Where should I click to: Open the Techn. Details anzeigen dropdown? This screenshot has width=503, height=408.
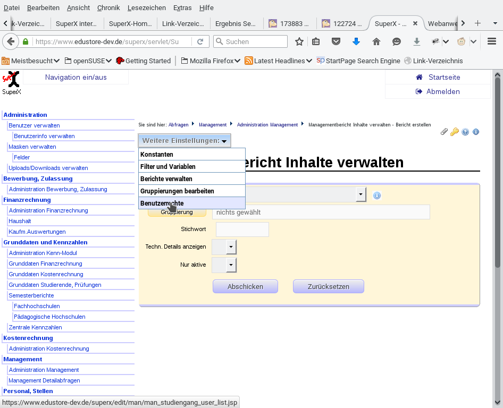pos(231,247)
